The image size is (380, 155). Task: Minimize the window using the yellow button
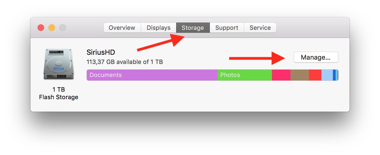tap(52, 28)
